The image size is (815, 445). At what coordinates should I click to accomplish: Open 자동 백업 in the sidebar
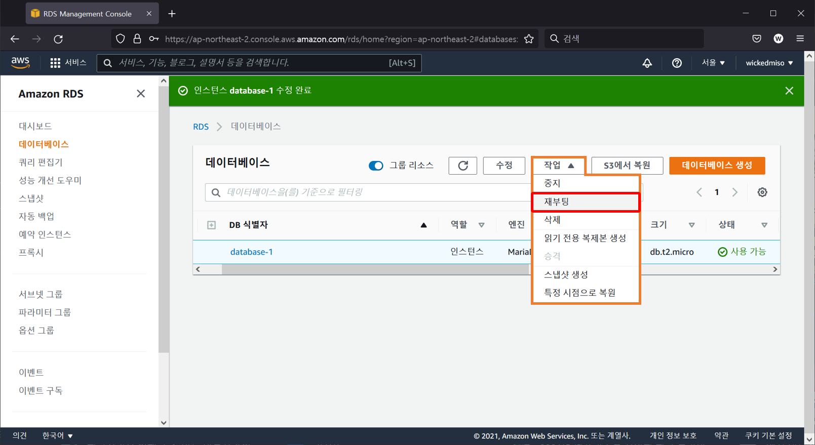click(x=36, y=217)
